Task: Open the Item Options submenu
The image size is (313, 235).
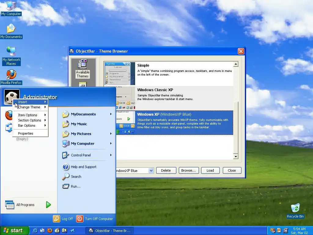Action: [31, 115]
